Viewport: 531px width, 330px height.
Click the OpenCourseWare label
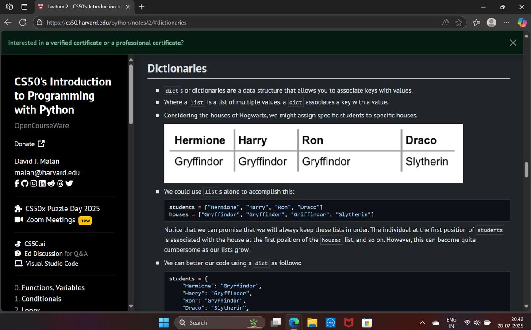pos(42,125)
